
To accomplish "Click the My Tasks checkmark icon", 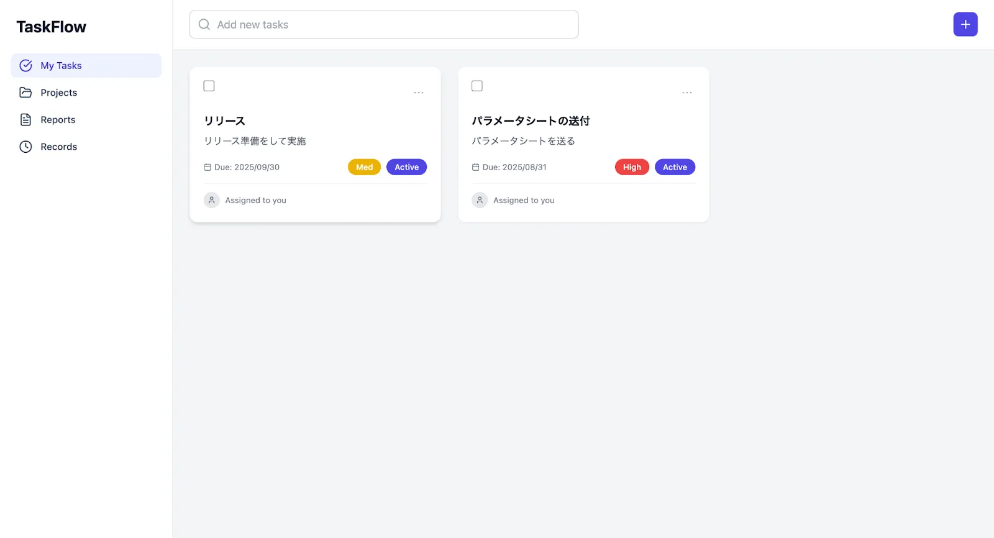I will (x=25, y=66).
